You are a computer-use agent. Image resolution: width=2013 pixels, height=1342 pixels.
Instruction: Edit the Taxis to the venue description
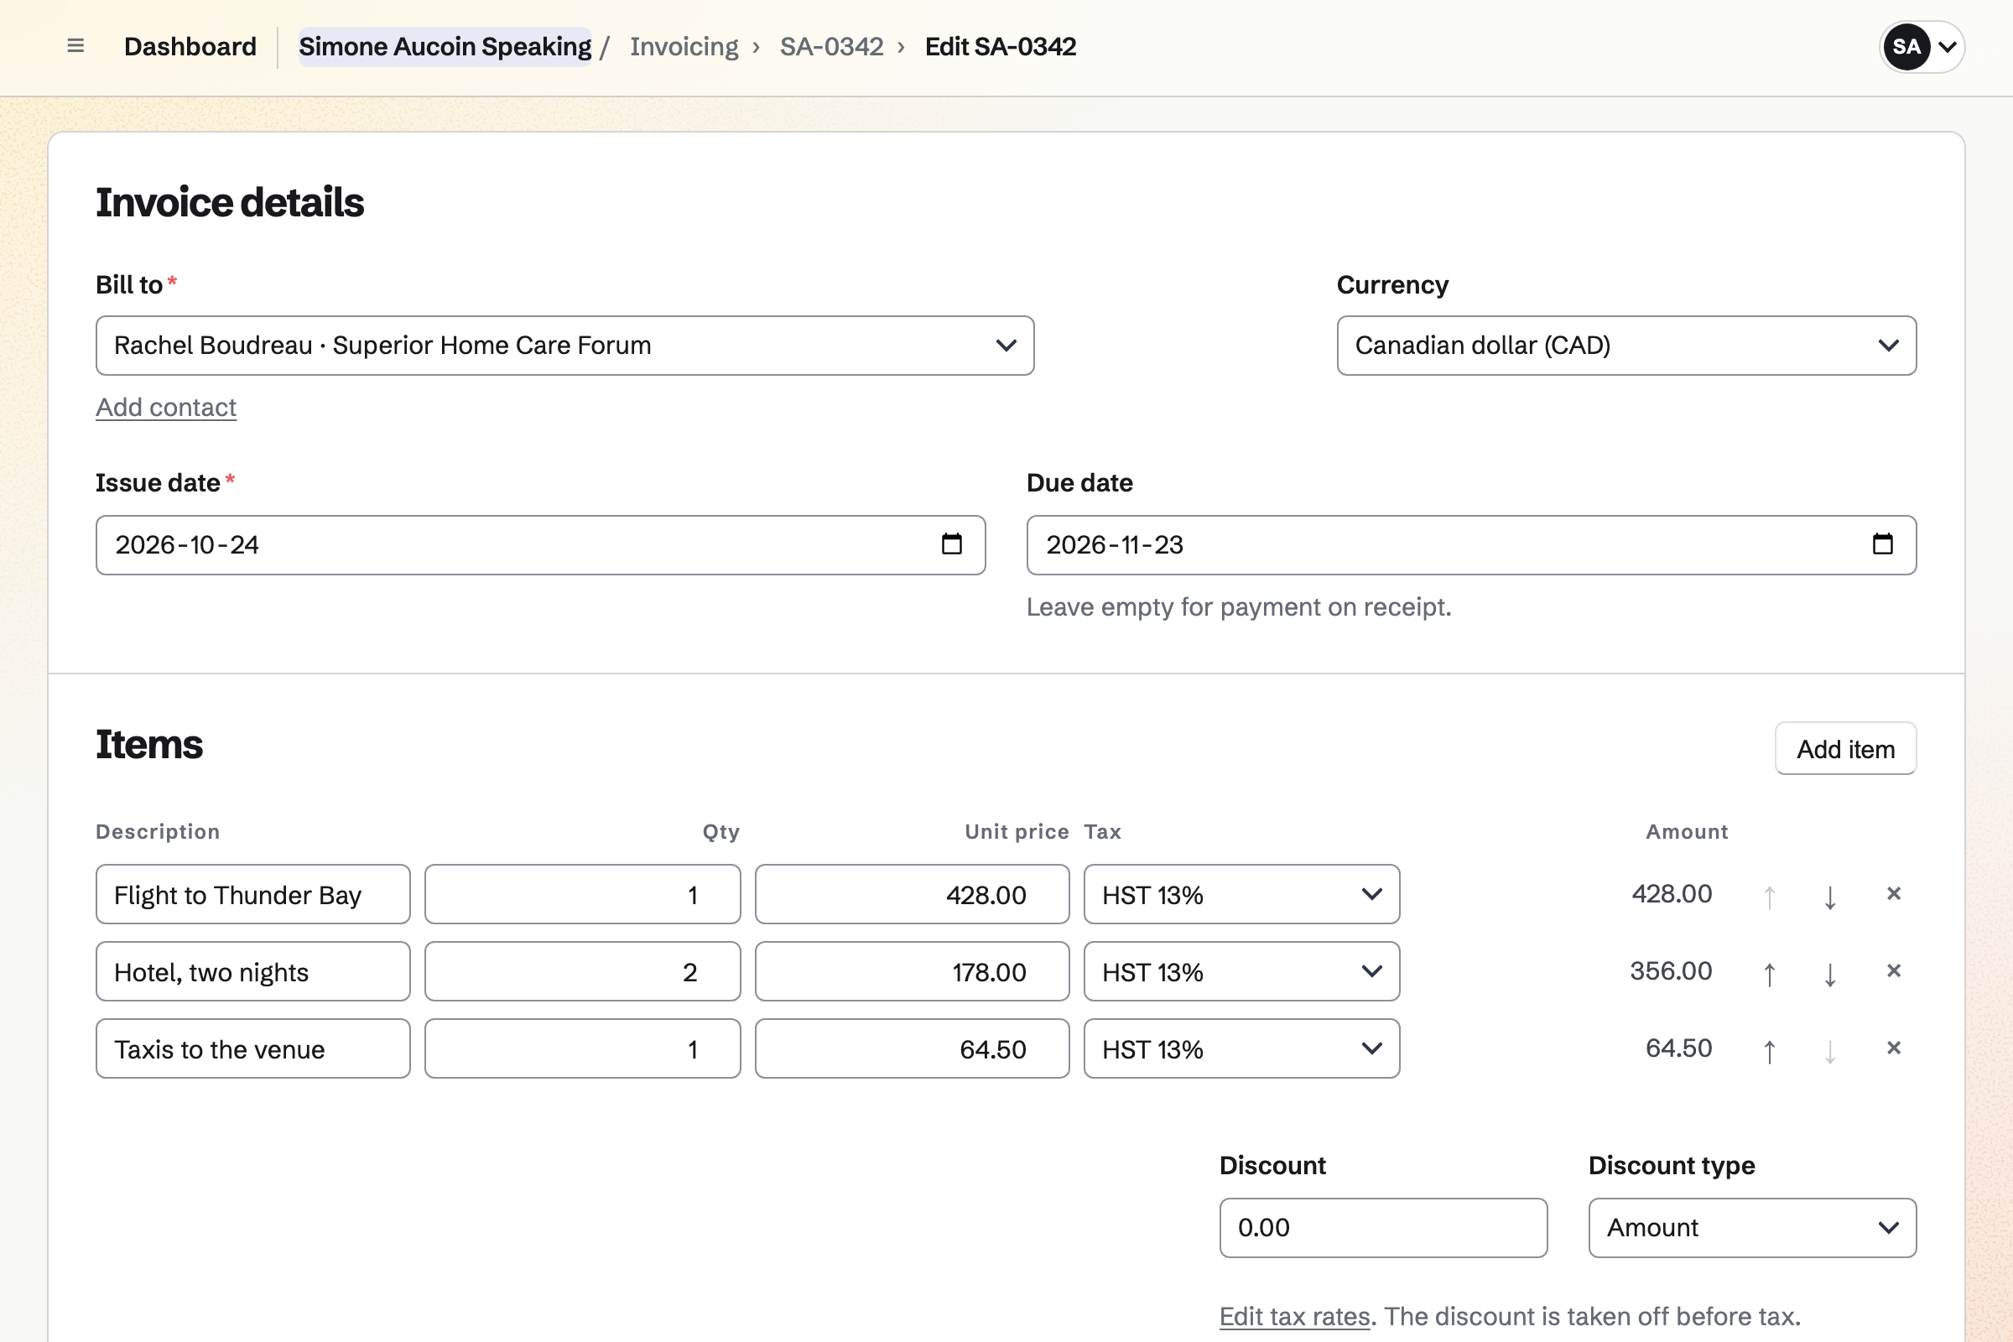point(252,1048)
